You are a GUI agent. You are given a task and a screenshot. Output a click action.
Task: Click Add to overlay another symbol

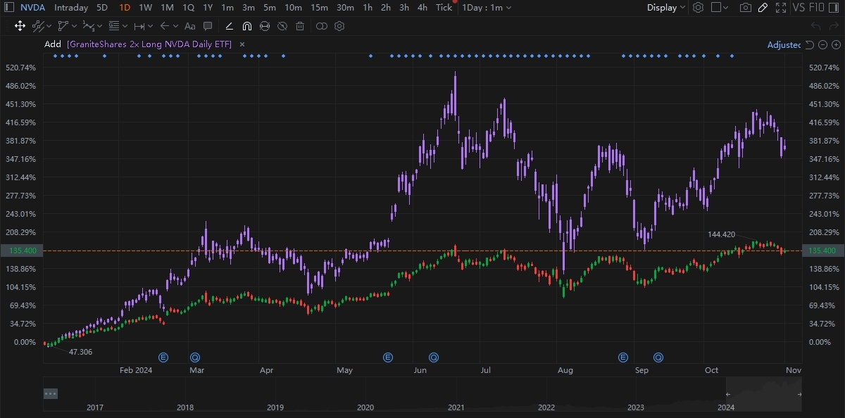(52, 44)
